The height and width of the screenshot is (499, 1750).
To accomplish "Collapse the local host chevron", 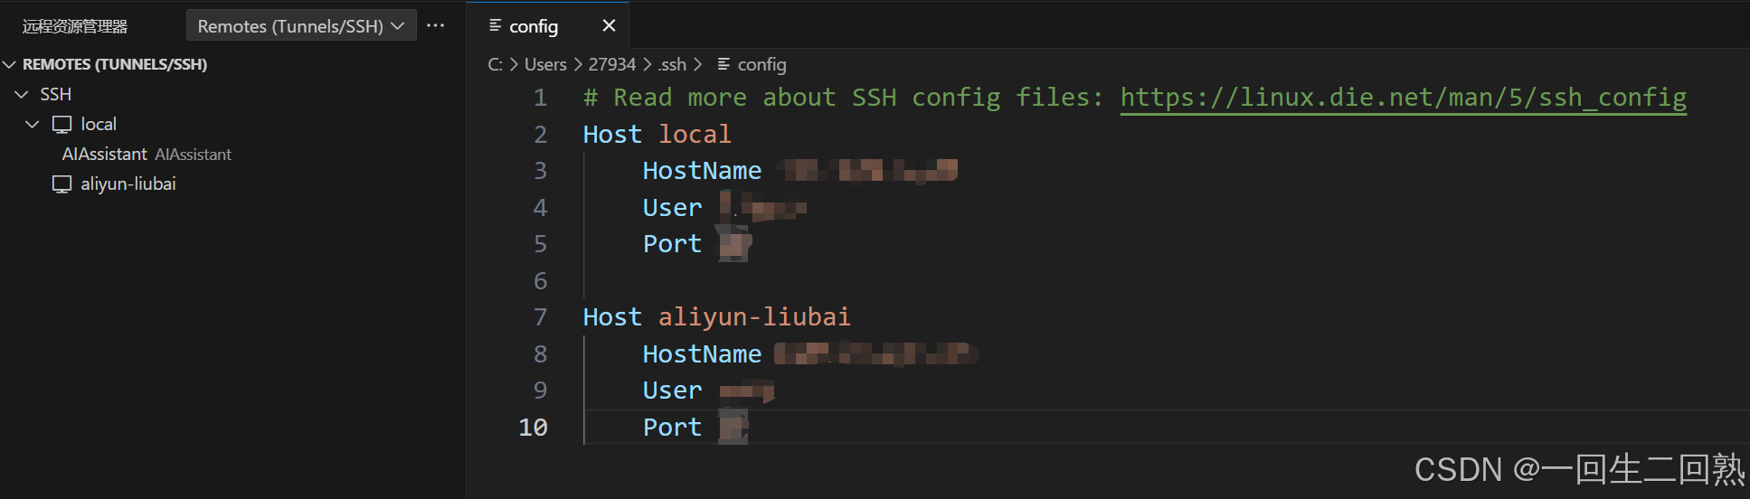I will click(x=33, y=124).
